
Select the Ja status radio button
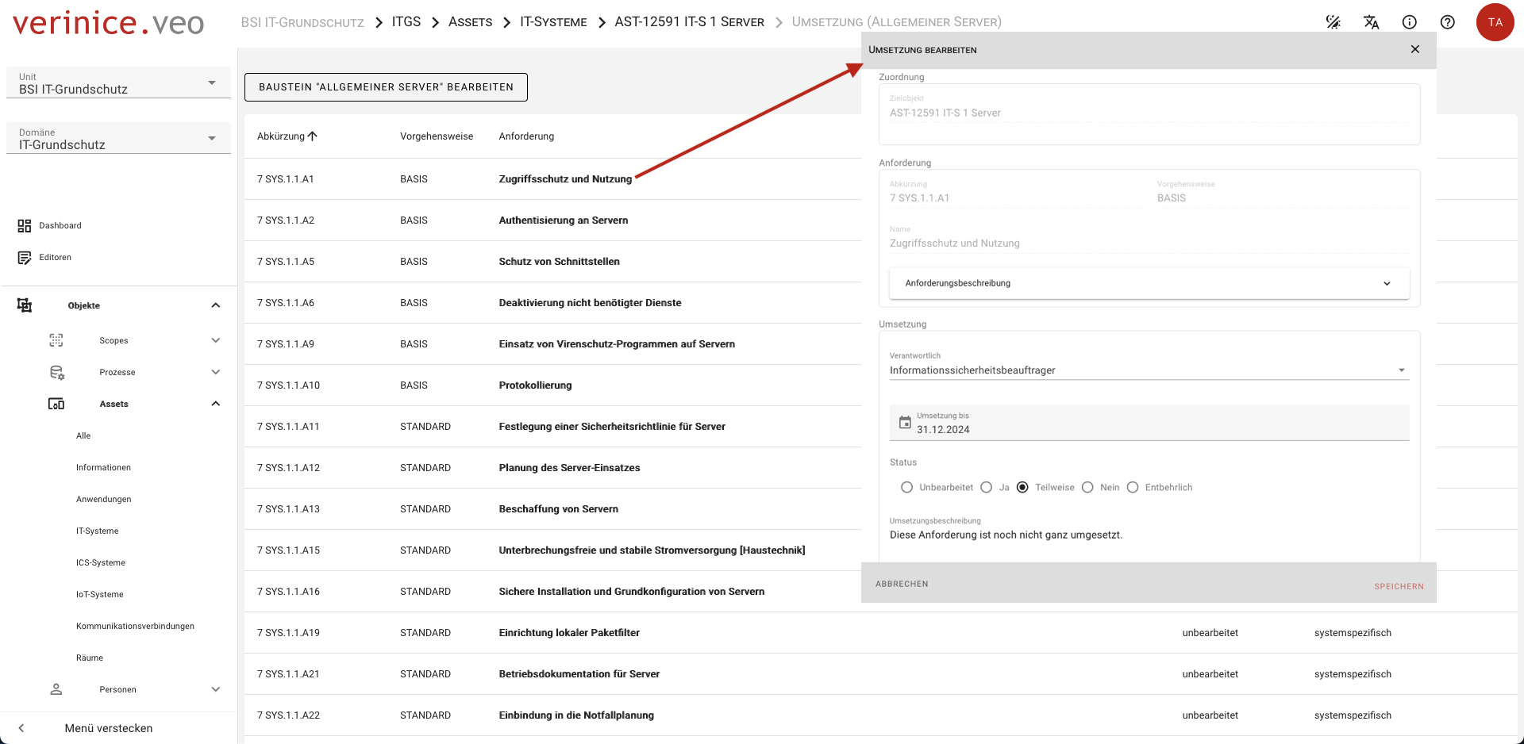(x=987, y=488)
